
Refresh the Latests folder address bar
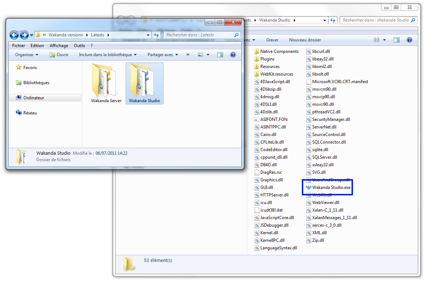pos(156,35)
